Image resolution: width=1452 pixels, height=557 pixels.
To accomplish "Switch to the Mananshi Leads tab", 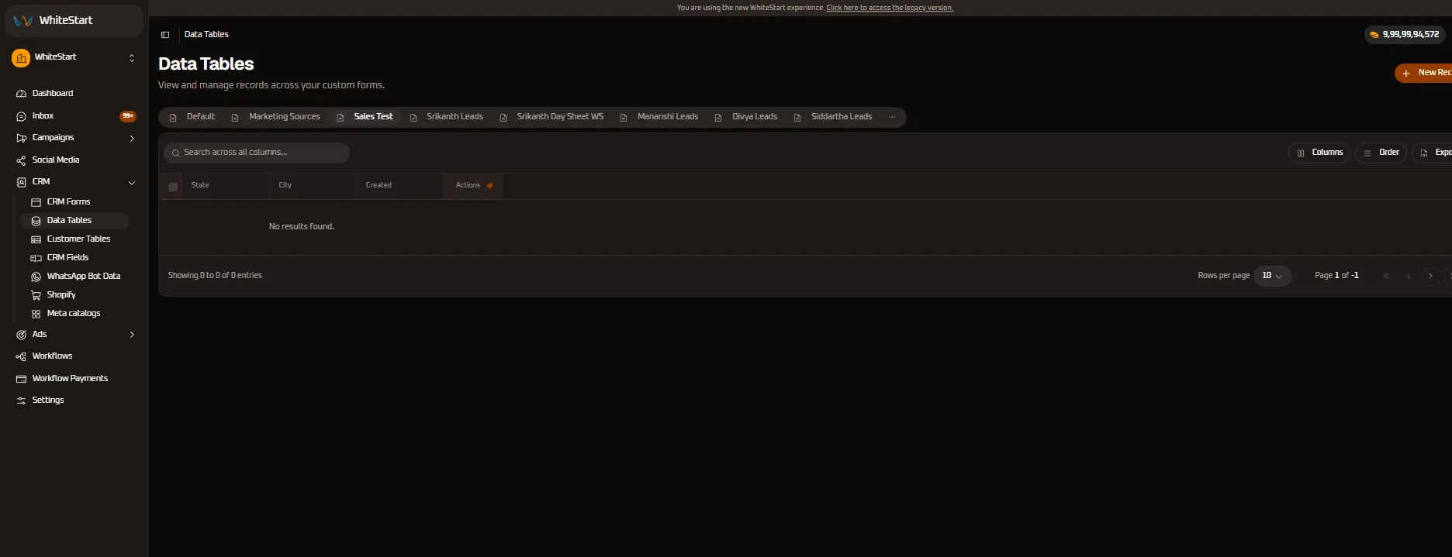I will pyautogui.click(x=659, y=117).
